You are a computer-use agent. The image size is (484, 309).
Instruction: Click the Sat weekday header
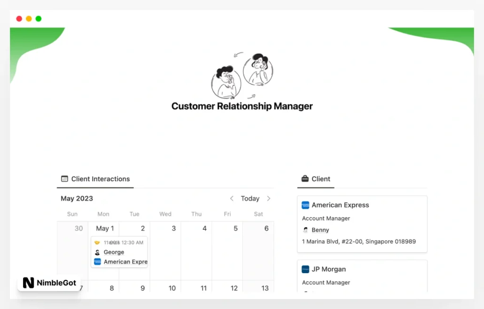point(259,214)
